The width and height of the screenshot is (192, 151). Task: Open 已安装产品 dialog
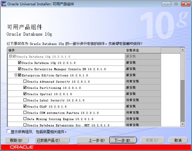(52, 141)
